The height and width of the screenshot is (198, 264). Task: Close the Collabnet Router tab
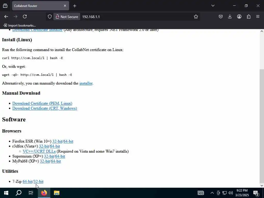click(65, 6)
